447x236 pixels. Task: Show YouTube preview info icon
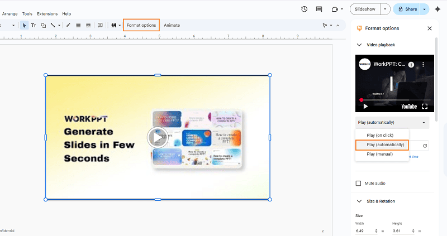(x=411, y=65)
